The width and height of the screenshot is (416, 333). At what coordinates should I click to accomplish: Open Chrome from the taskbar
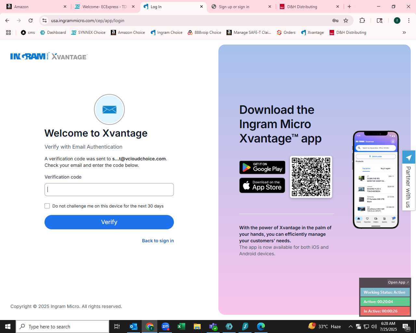pos(149,326)
